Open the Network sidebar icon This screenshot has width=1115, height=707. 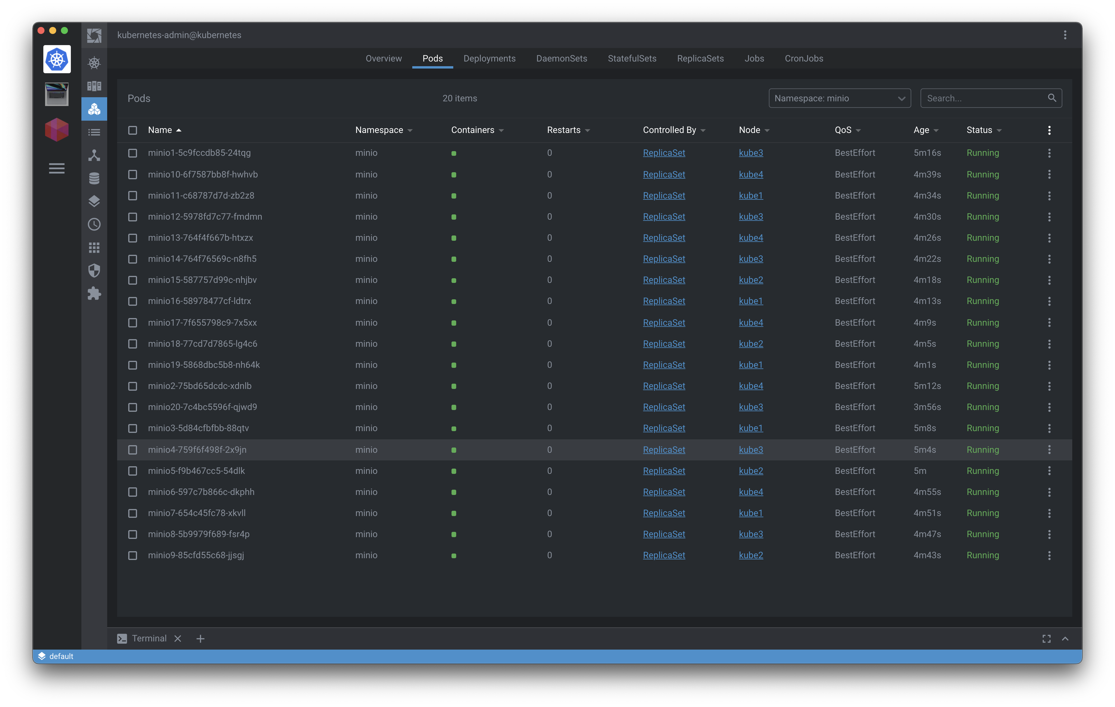pos(95,155)
